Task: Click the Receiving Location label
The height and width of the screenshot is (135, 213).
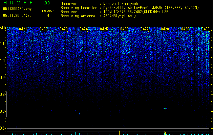Action: (79, 8)
